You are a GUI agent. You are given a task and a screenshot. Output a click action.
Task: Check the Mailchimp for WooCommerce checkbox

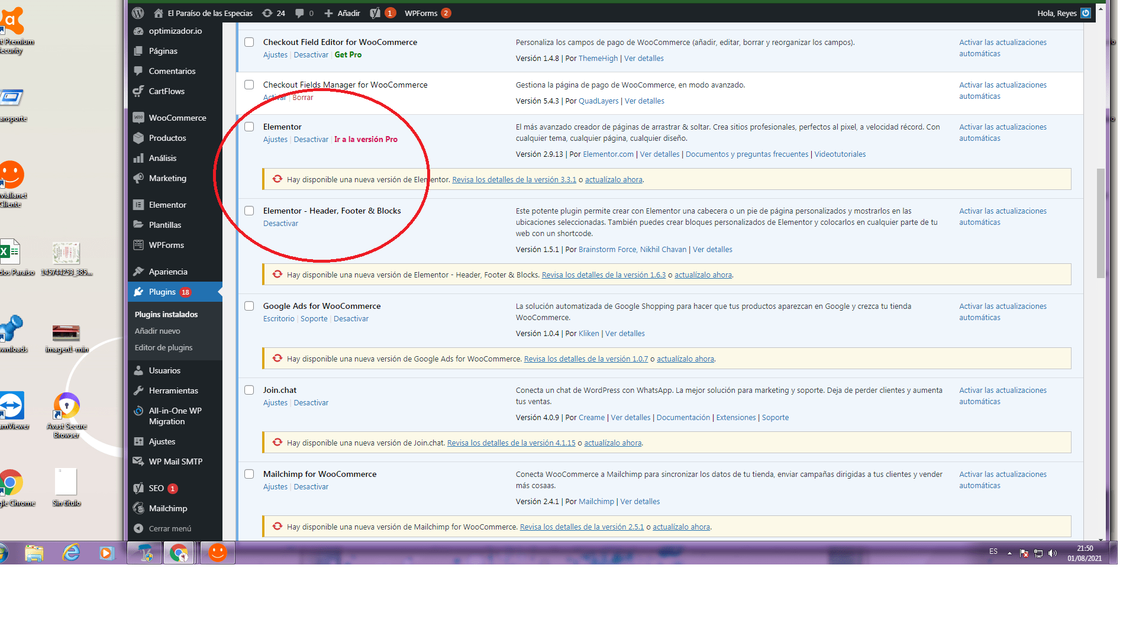point(249,474)
